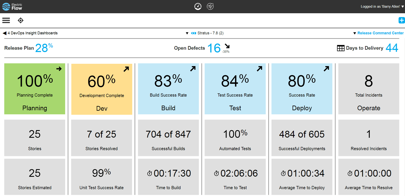Click the Electric Flow logo
This screenshot has height=196, width=405.
pyautogui.click(x=12, y=7)
